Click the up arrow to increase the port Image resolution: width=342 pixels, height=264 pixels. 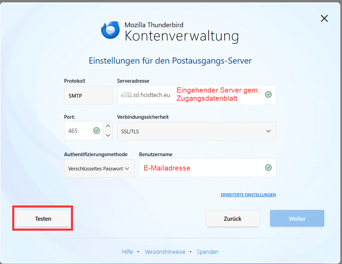coord(108,126)
